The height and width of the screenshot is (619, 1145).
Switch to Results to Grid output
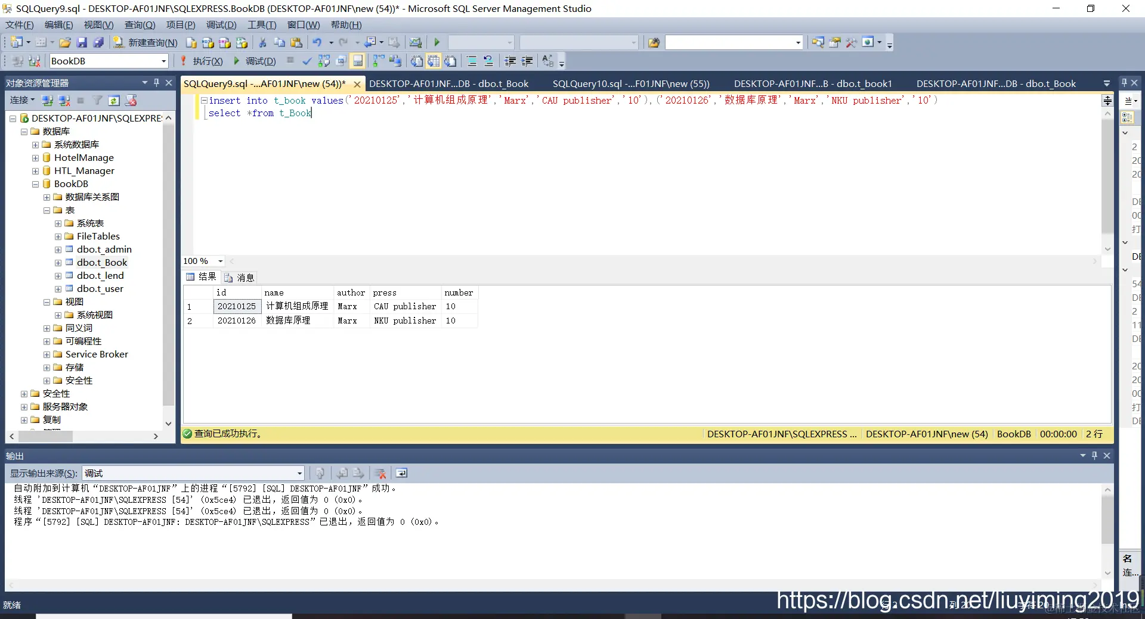pyautogui.click(x=434, y=61)
